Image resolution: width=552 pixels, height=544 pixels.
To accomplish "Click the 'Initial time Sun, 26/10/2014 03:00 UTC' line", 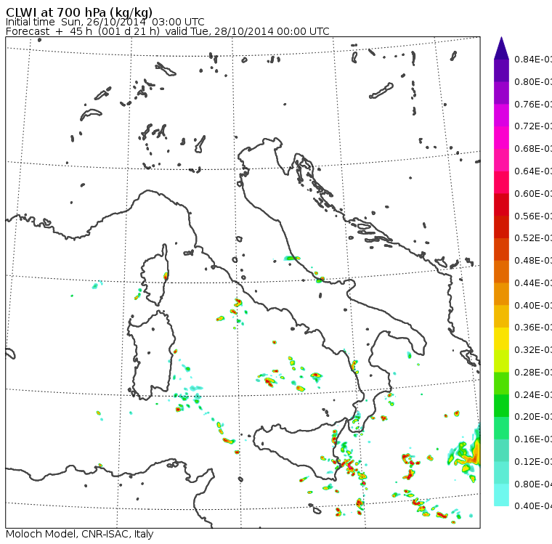I will click(105, 22).
